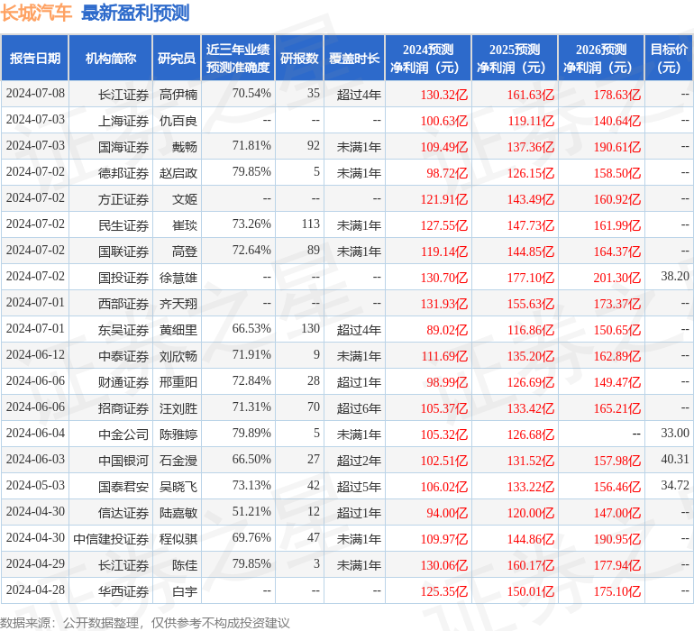Click the 覆盖时长 column header
This screenshot has height=631, width=694.
pyautogui.click(x=354, y=58)
